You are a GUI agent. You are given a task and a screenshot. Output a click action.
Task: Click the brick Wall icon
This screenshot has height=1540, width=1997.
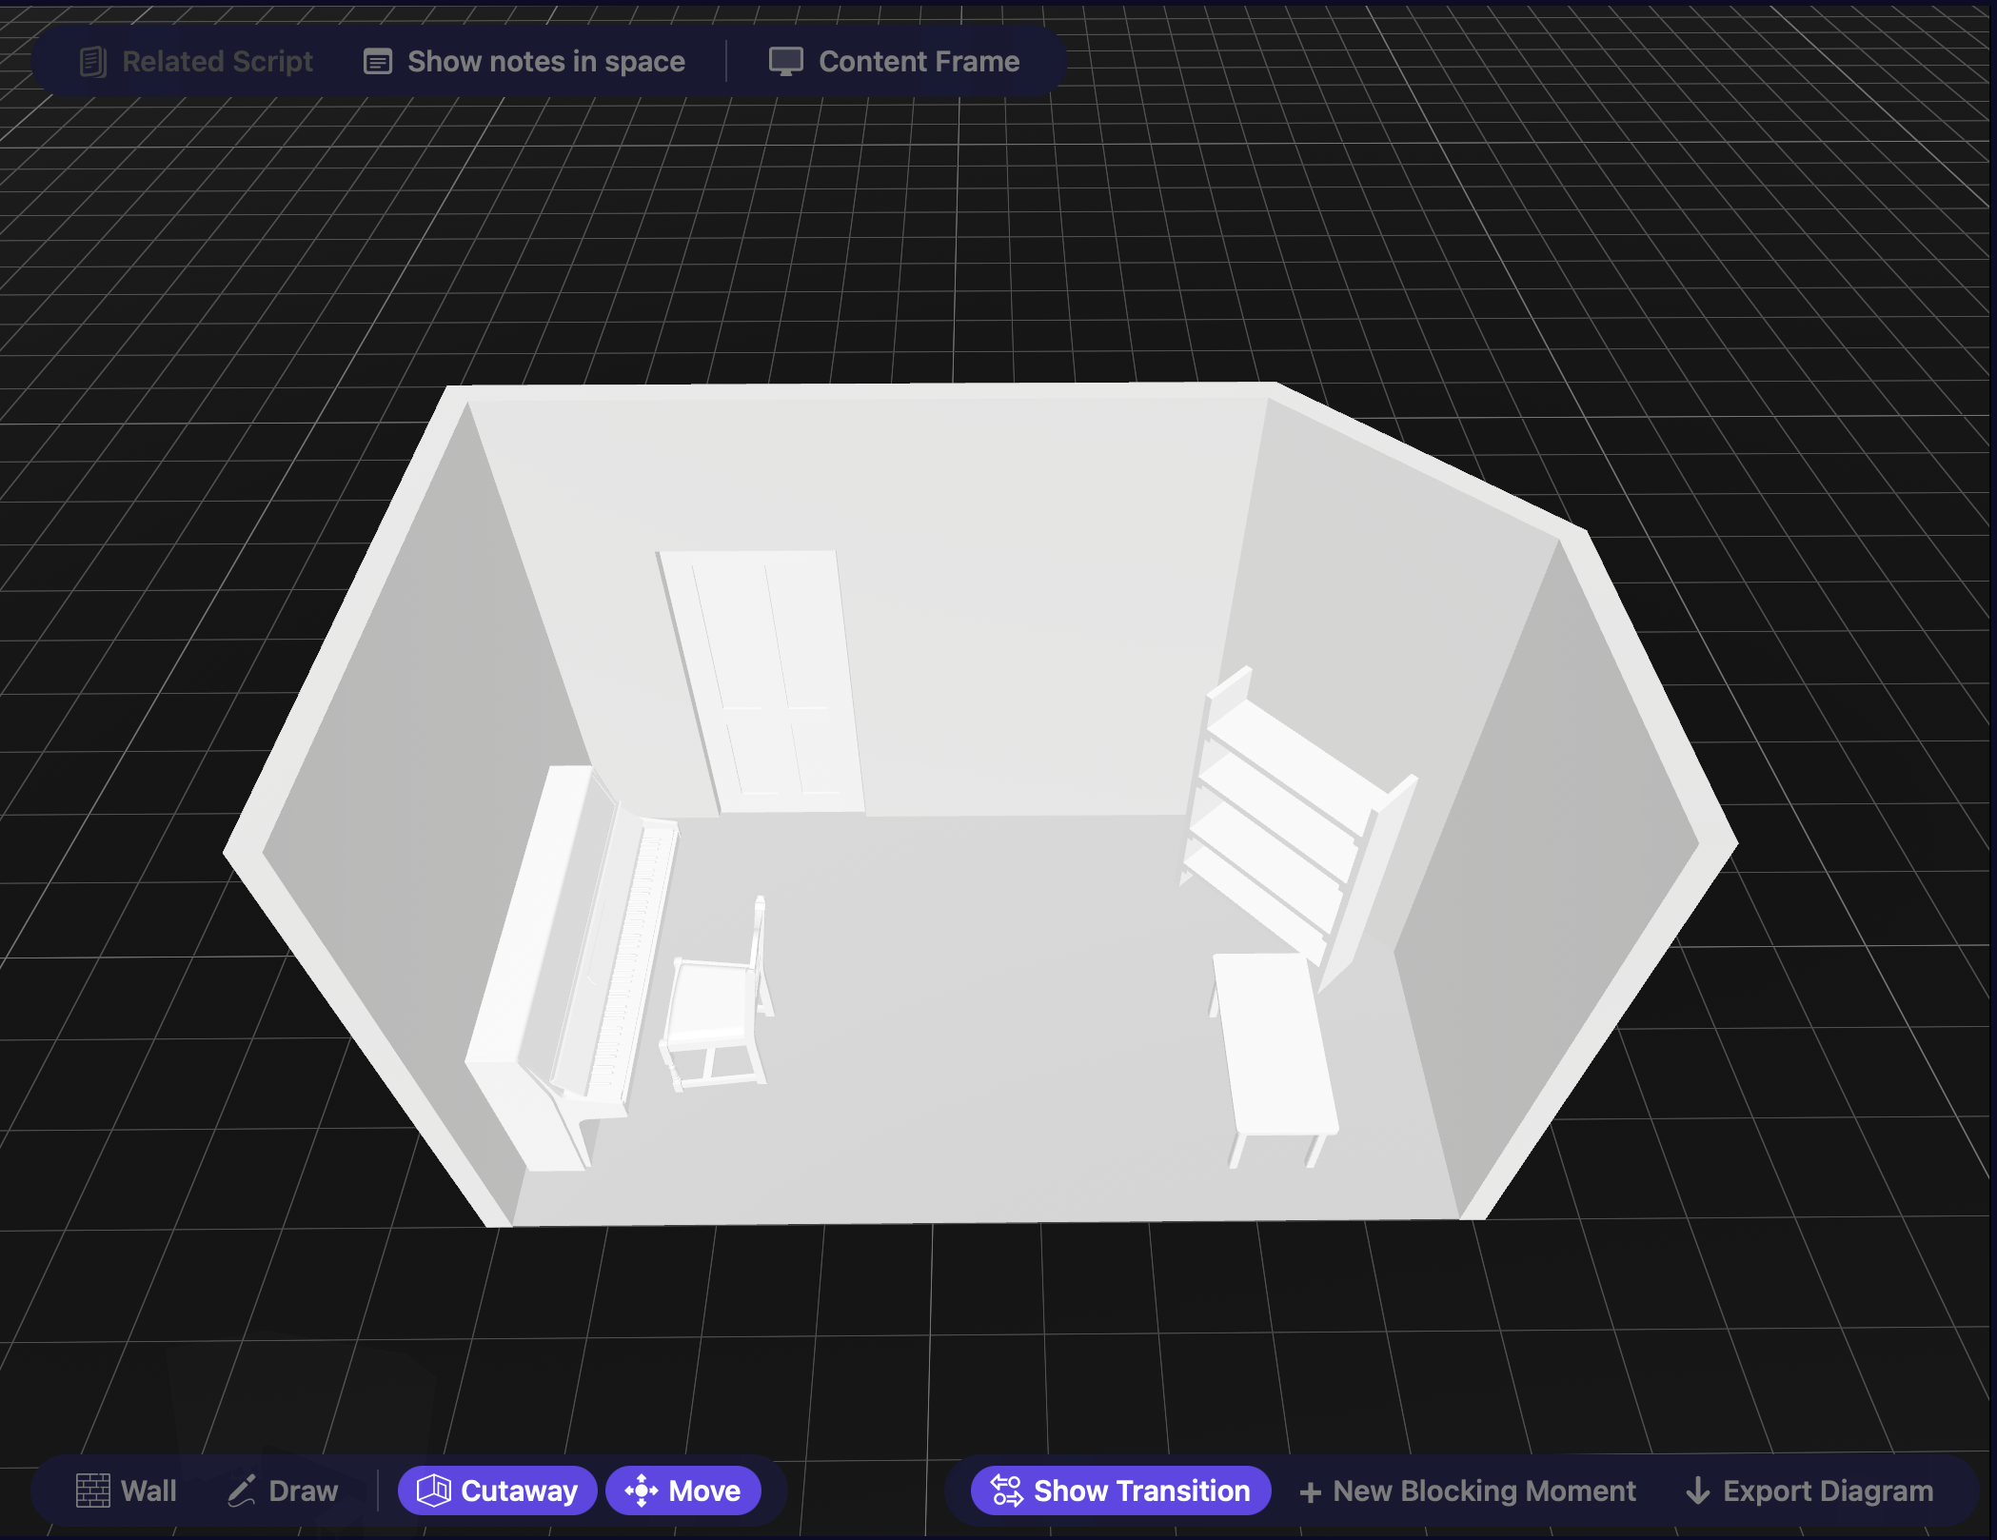pyautogui.click(x=93, y=1491)
